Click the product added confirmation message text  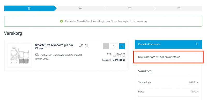click(x=106, y=21)
